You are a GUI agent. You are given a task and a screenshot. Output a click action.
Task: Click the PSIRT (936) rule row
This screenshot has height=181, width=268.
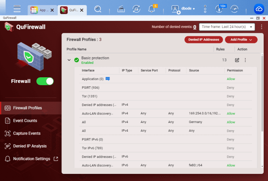coord(166,88)
